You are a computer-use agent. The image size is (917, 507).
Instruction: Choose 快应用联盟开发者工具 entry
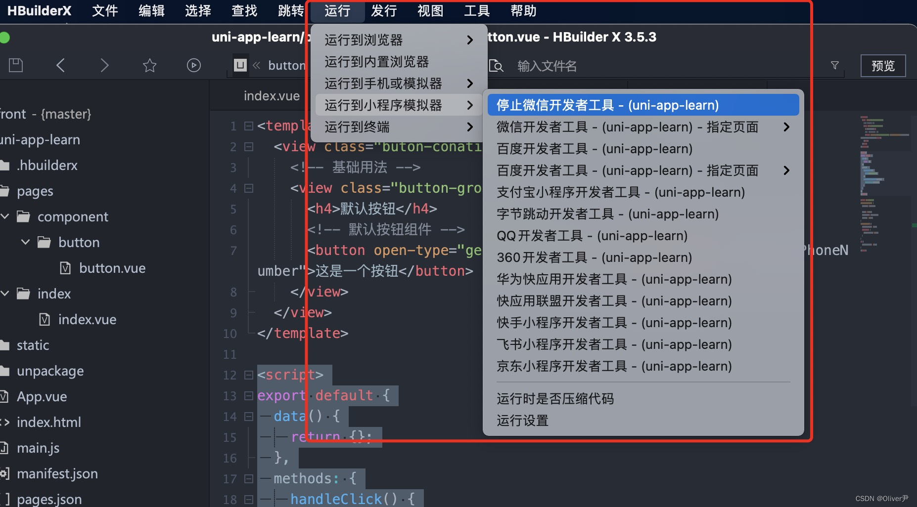point(643,301)
